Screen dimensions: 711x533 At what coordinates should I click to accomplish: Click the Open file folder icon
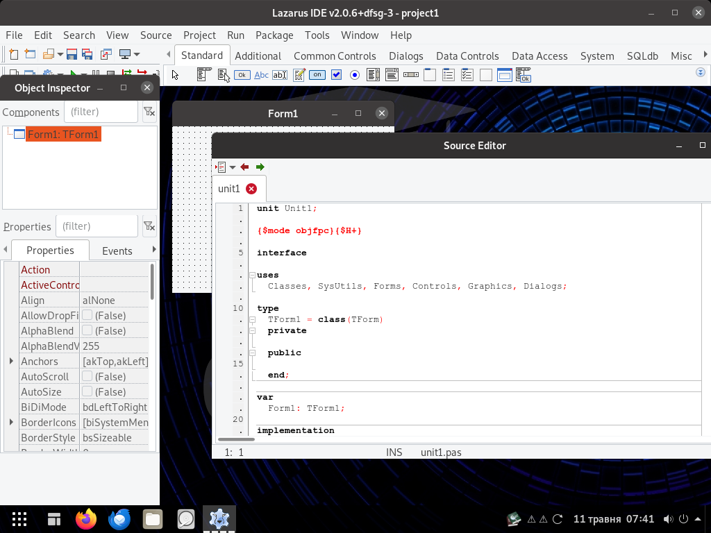click(48, 54)
